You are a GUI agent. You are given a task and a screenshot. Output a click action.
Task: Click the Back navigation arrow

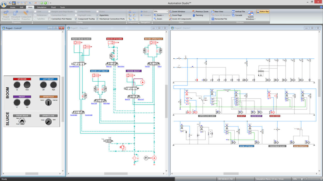tap(144, 12)
